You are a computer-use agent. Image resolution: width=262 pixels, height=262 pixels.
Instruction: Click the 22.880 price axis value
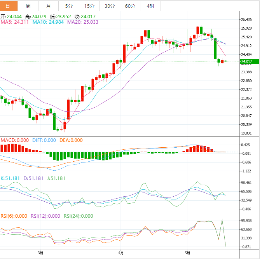[246, 81]
